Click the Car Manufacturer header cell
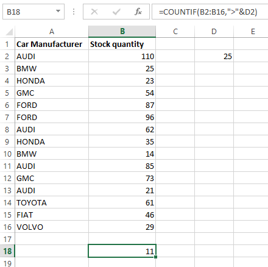Screen dimensions: 268x267 pyautogui.click(x=52, y=44)
